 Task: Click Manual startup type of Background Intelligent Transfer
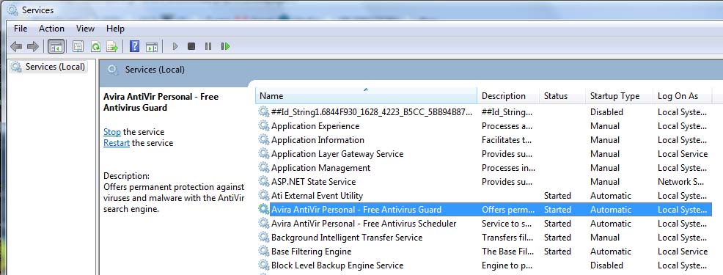tap(605, 237)
